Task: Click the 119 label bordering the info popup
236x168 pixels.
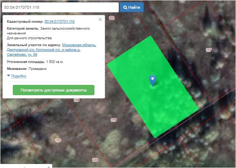Action: (x=76, y=100)
